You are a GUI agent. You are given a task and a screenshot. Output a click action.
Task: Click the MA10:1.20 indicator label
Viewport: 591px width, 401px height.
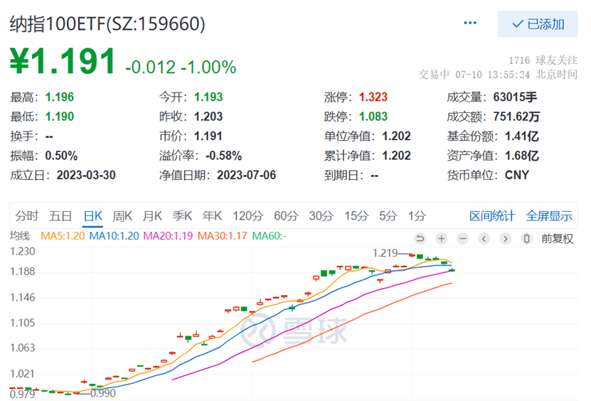[x=115, y=236]
